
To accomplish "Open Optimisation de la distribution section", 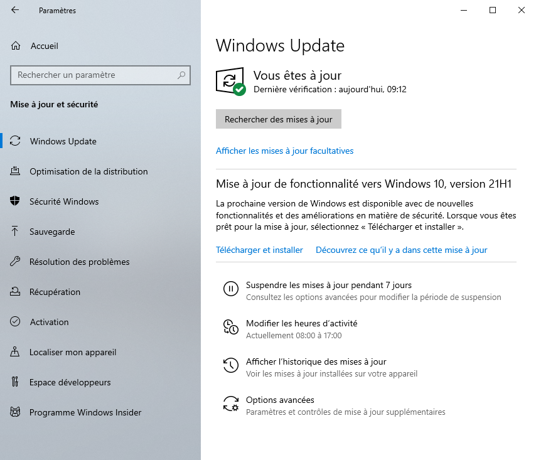I will coord(88,171).
